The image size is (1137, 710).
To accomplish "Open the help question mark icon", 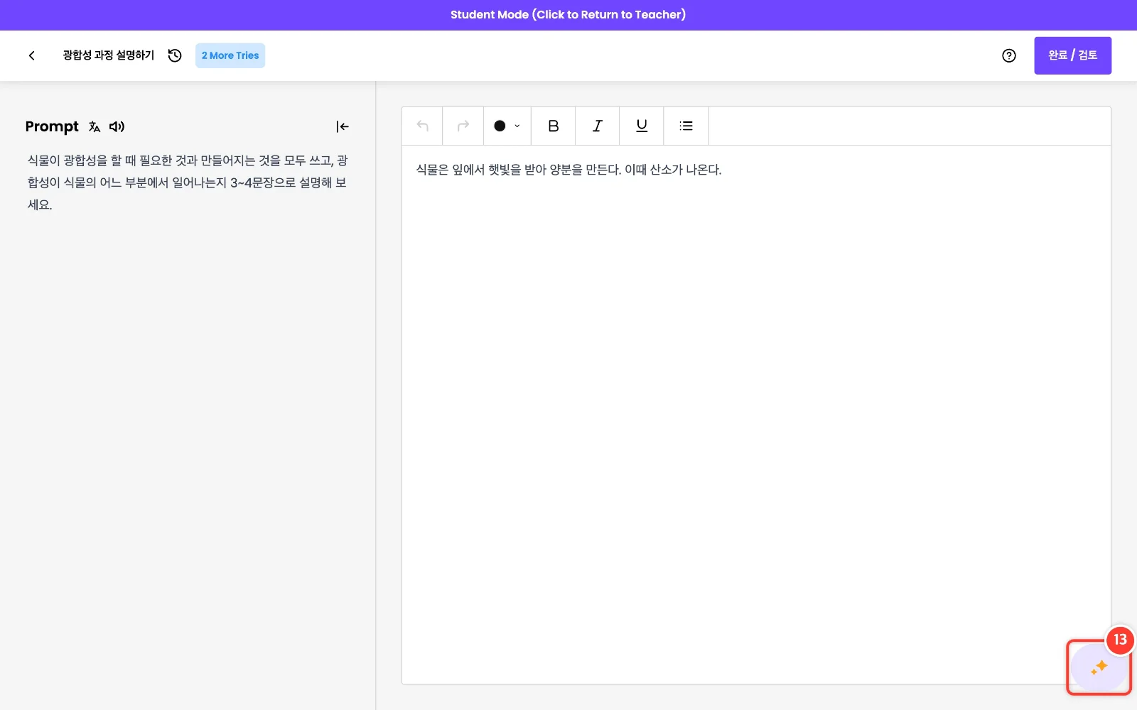I will 1009,55.
